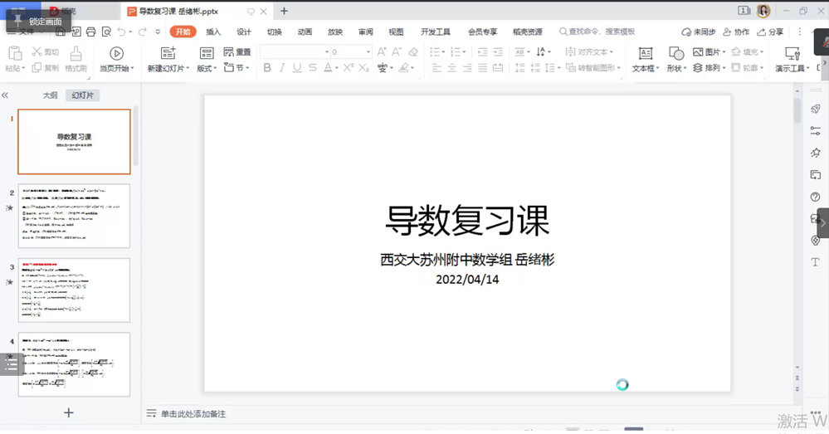Expand the Layout (版式) dropdown
829x434 pixels.
215,68
